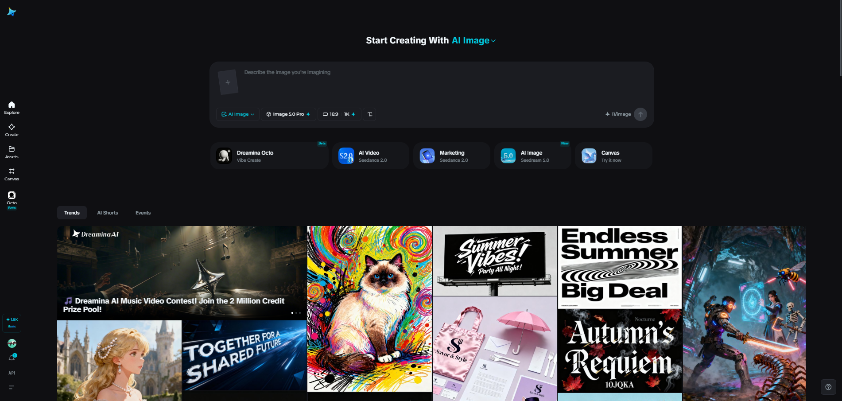
Task: Switch to the Events tab
Action: tap(143, 213)
